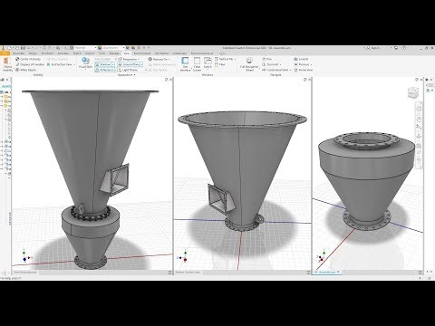Switch to the Annotate ribbon tab
Screen dimensions: 435x326
(63, 53)
